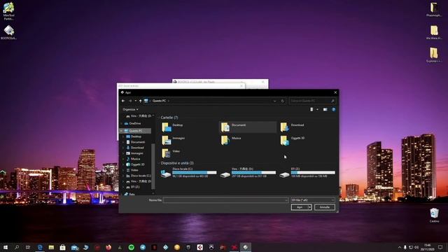Screen dimensions: 448x252
Task: Select Documenti in the navigation tree
Action: (x=138, y=142)
